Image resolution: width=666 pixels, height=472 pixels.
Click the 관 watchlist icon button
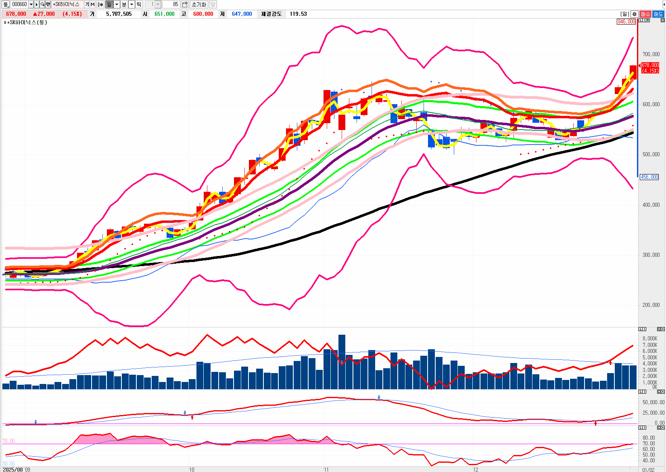click(48, 4)
